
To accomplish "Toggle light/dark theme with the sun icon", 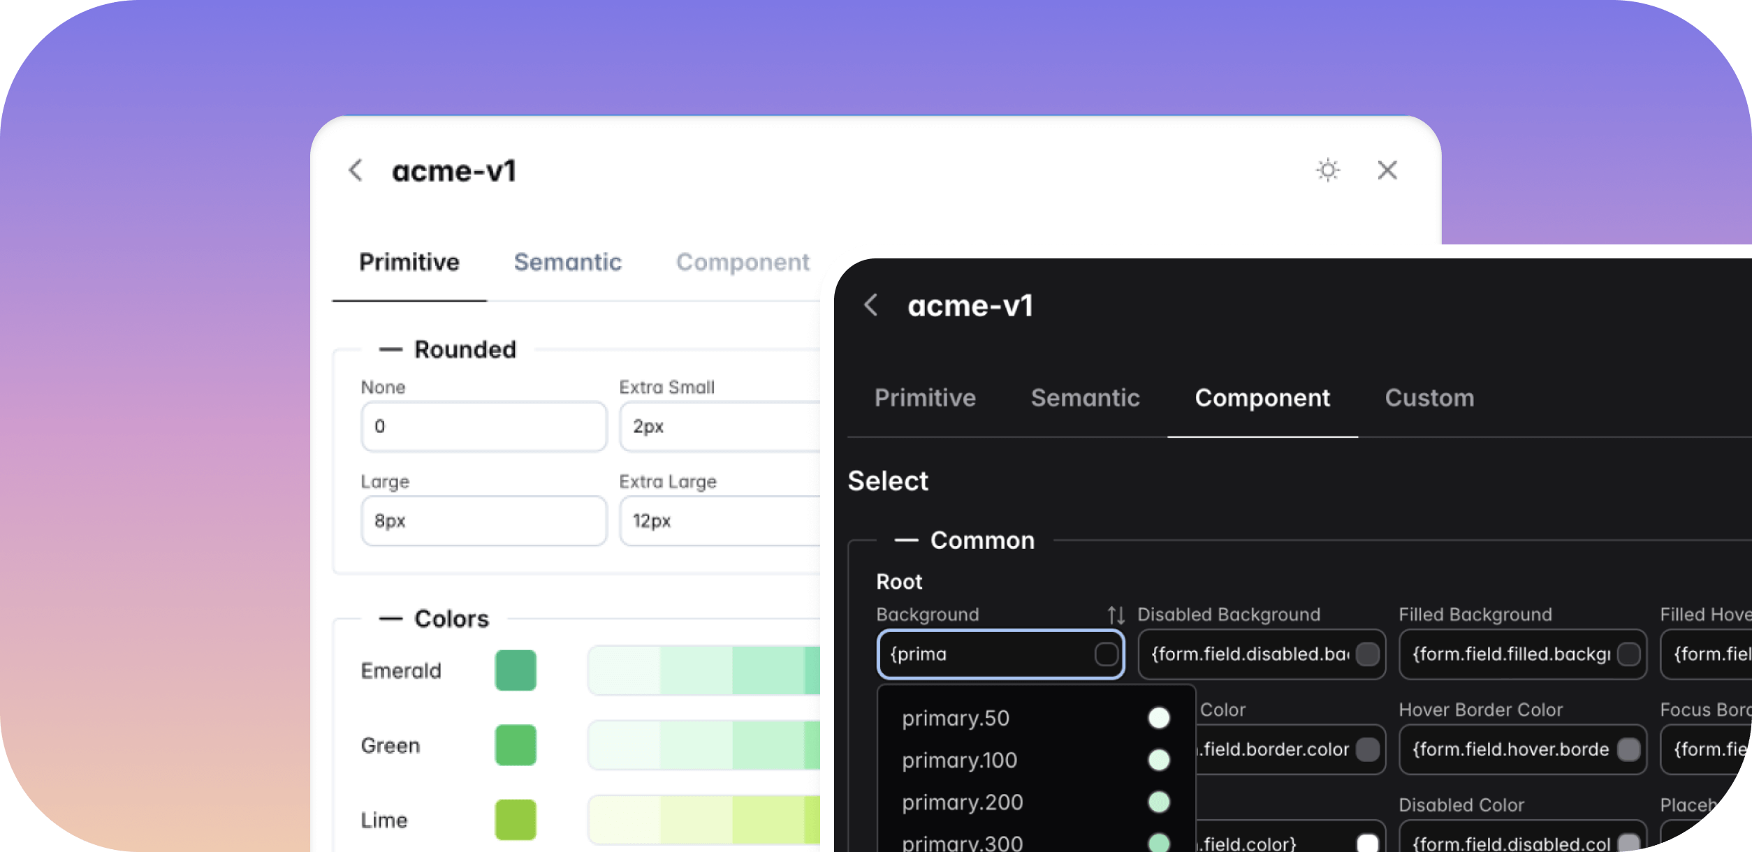I will (1327, 170).
